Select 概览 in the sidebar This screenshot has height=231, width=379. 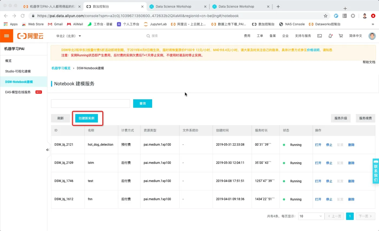(24, 61)
